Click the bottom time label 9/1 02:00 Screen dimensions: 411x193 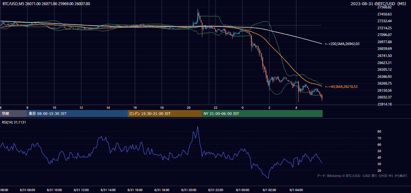(x=269, y=190)
